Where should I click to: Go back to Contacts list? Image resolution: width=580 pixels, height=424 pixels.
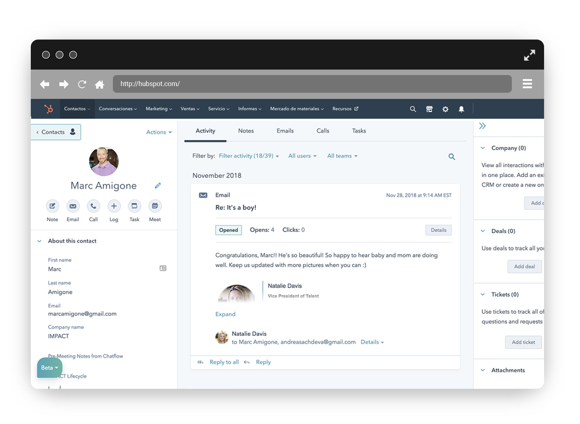56,132
